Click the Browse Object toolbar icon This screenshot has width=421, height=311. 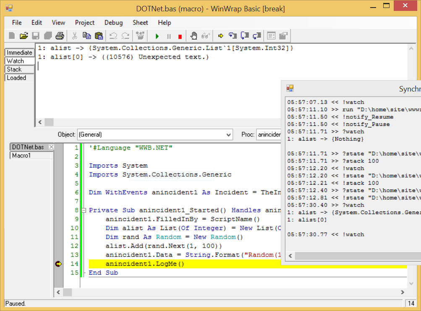coord(140,36)
